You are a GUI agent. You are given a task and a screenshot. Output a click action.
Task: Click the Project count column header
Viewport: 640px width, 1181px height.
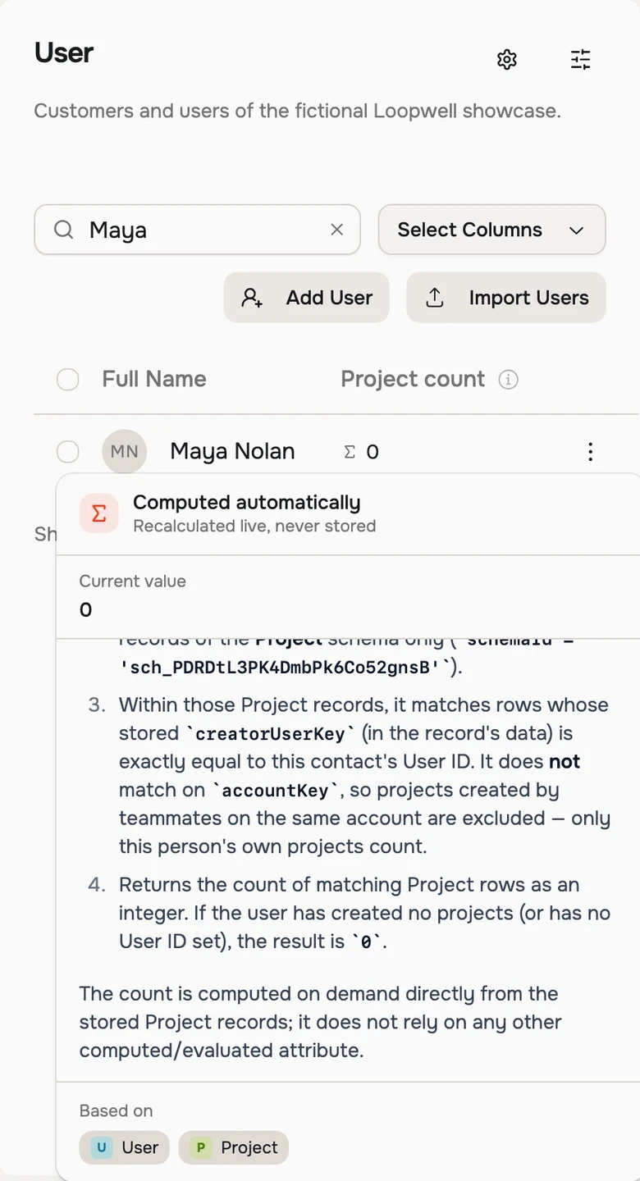coord(413,379)
